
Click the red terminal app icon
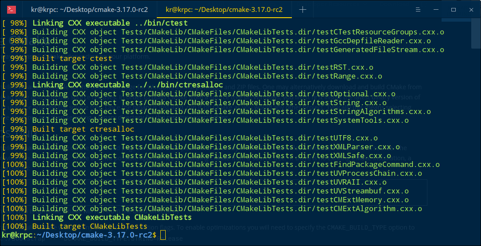pyautogui.click(x=12, y=9)
